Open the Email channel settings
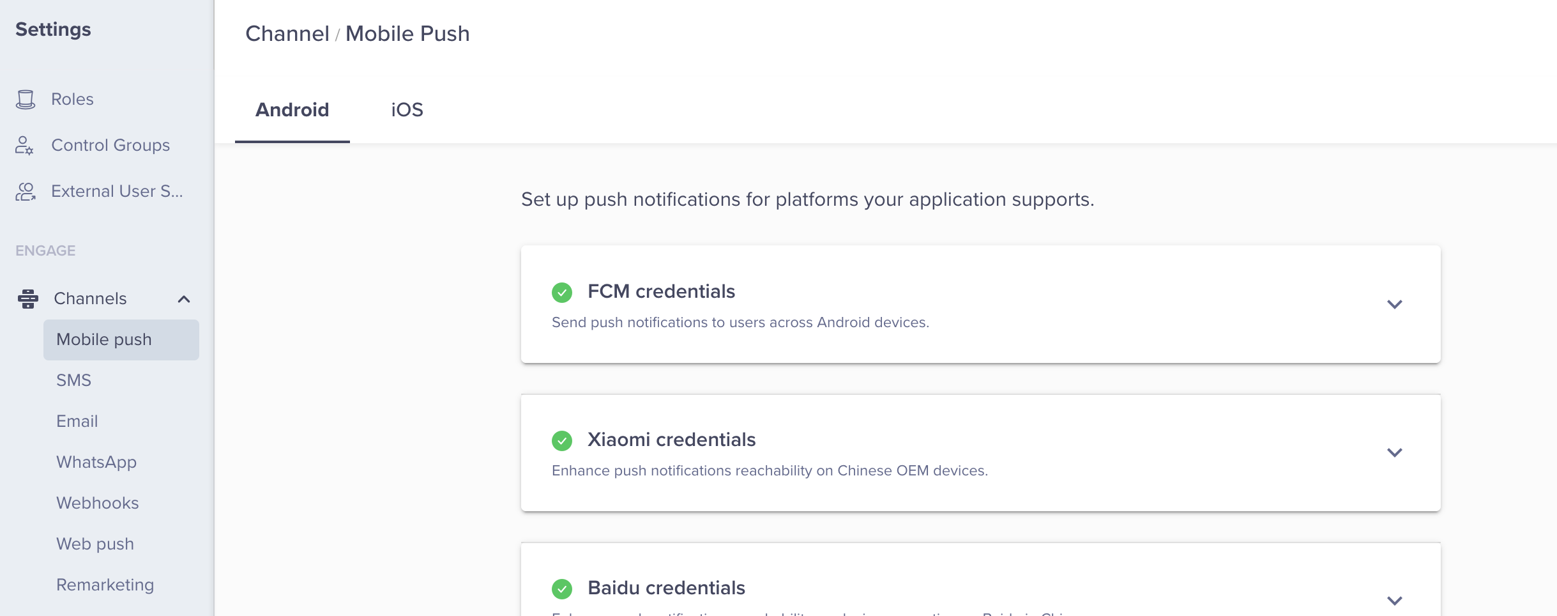The height and width of the screenshot is (616, 1557). [x=77, y=420]
